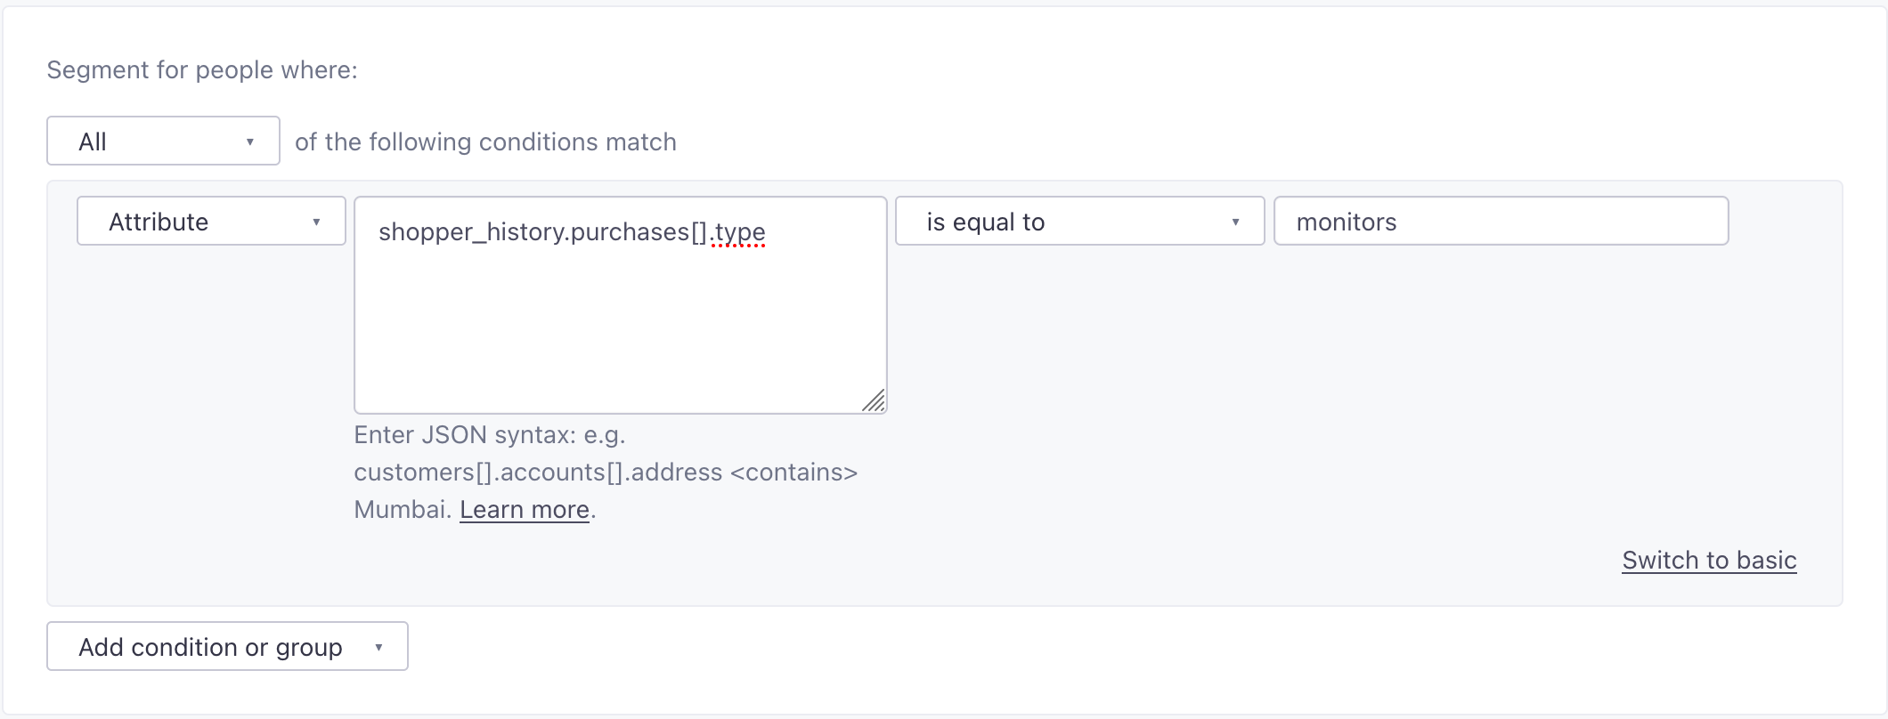Click the JSON syntax example hint text

(606, 472)
